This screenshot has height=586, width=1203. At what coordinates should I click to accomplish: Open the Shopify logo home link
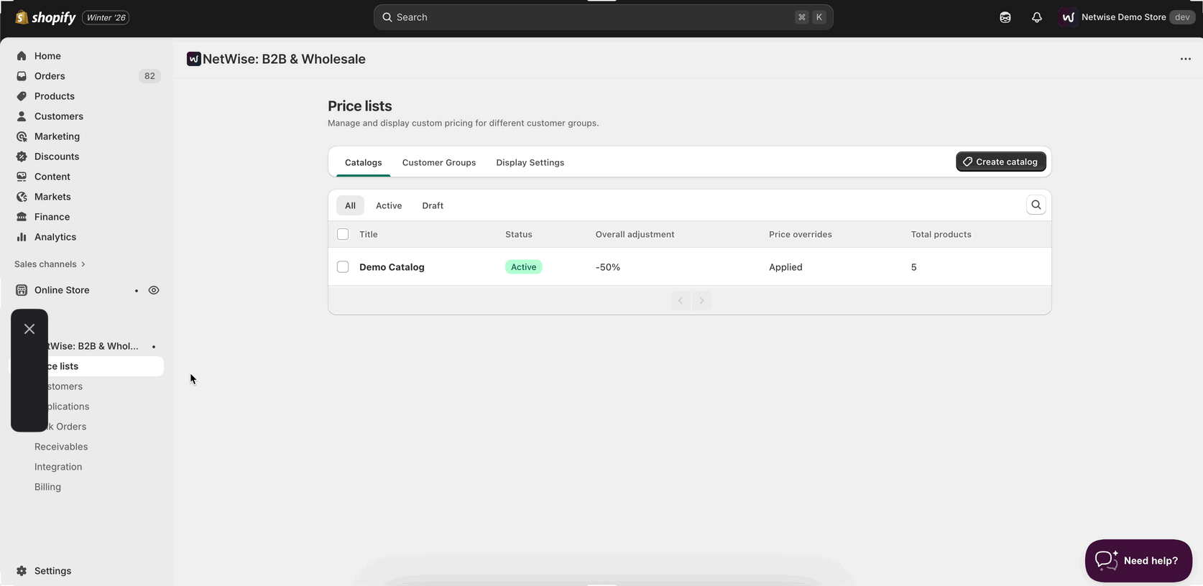45,17
